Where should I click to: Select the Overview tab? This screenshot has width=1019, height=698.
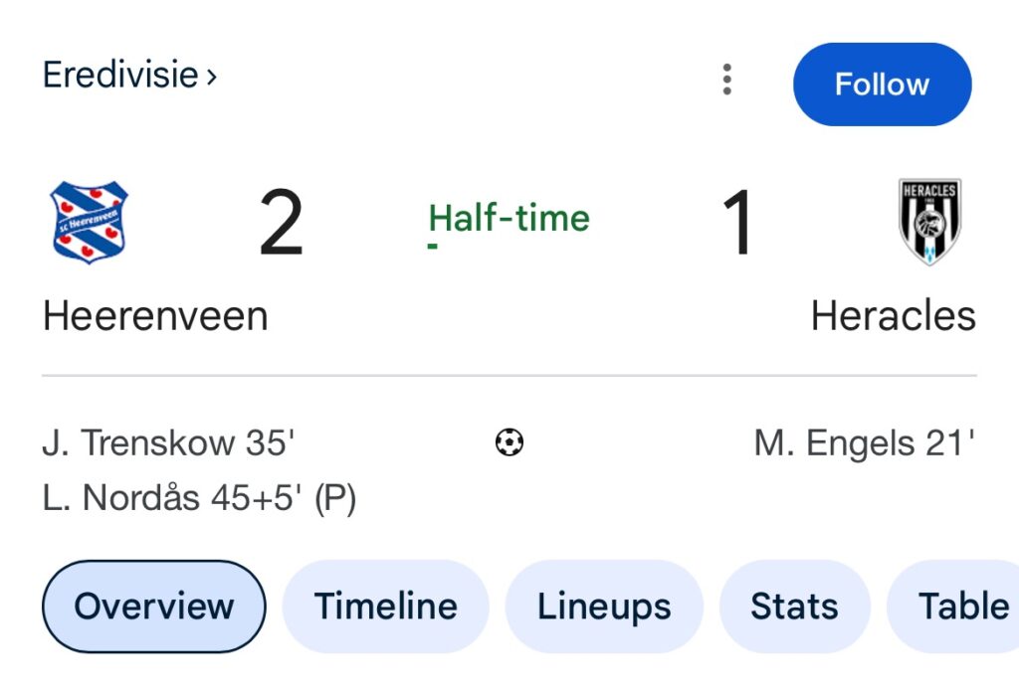tap(154, 606)
